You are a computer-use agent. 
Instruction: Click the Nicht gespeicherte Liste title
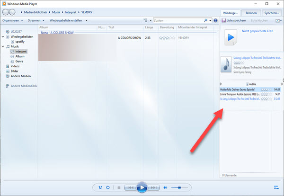[x=257, y=31]
